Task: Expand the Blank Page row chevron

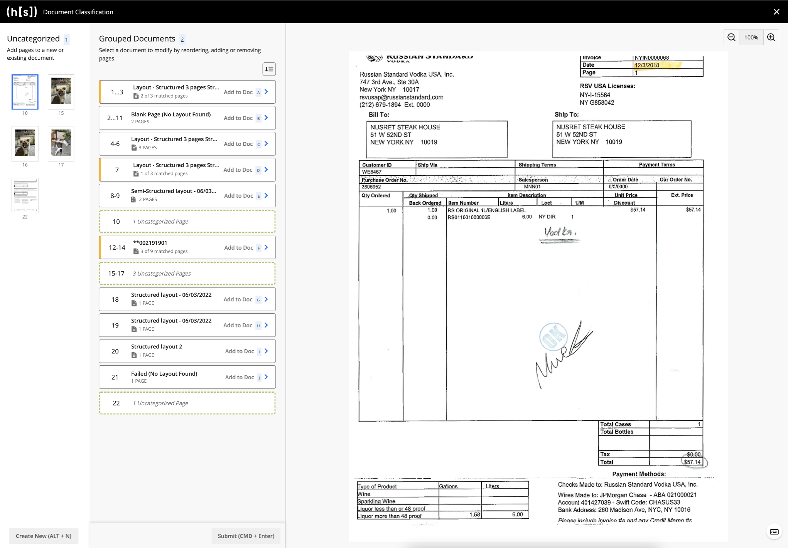Action: (x=266, y=118)
